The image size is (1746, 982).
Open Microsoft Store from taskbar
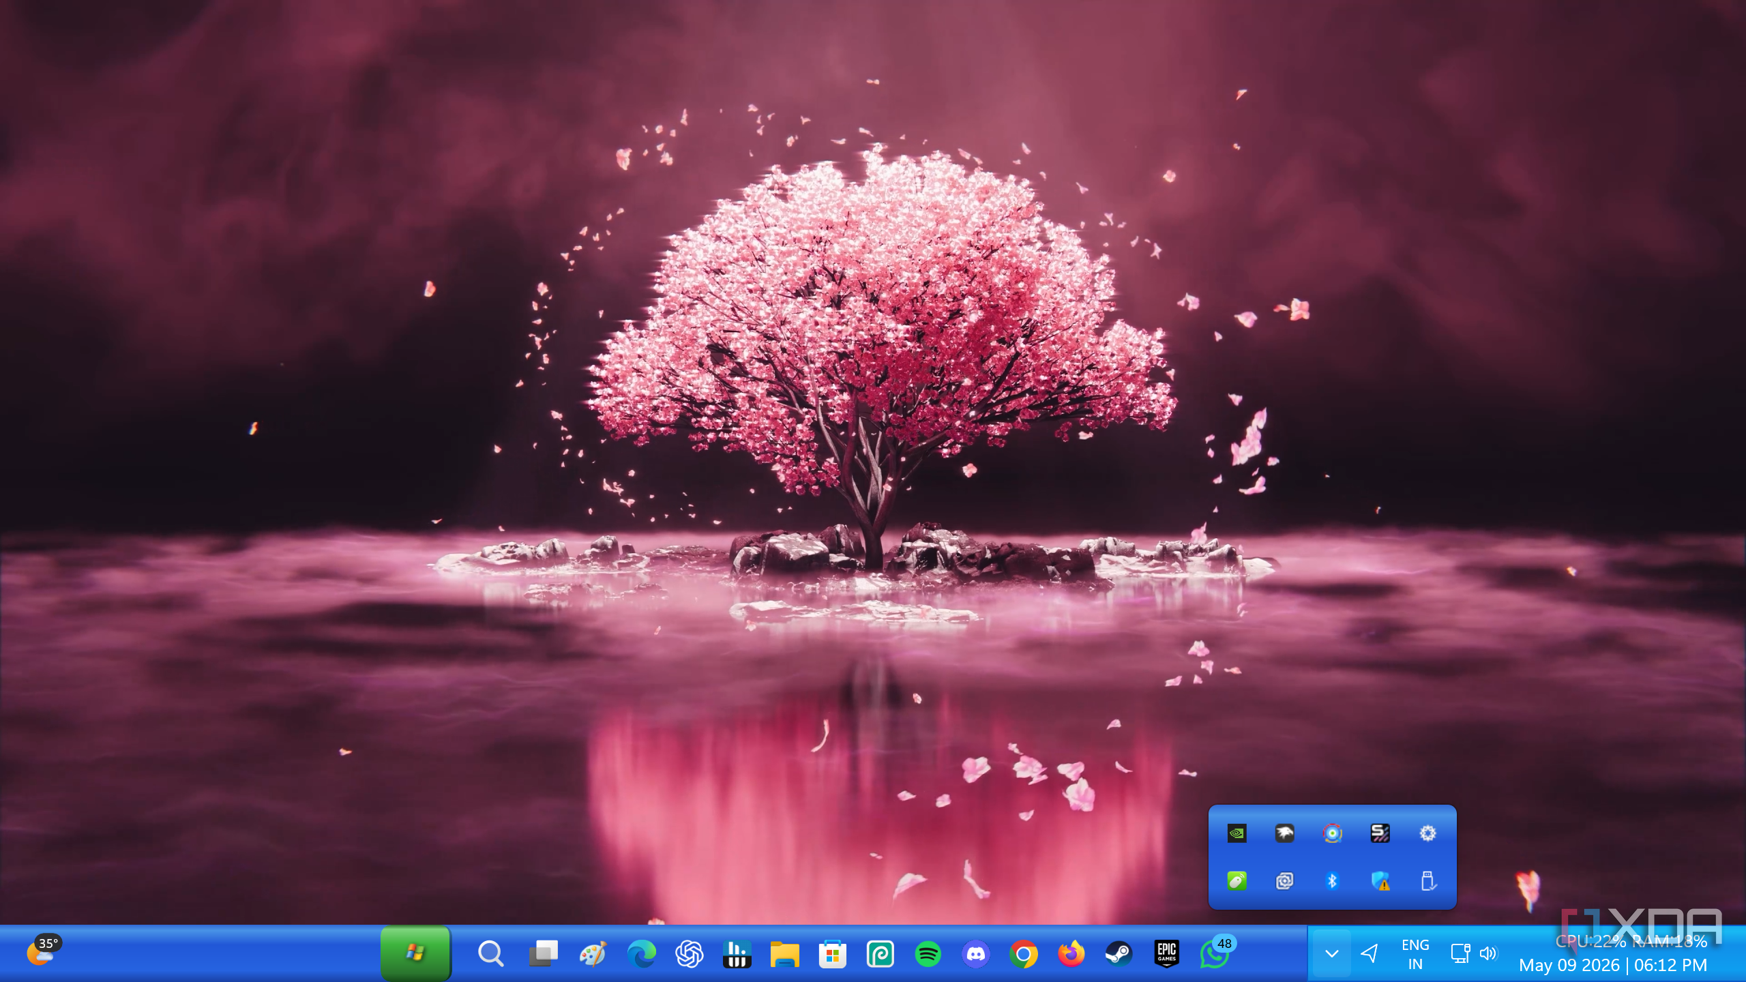pyautogui.click(x=832, y=953)
